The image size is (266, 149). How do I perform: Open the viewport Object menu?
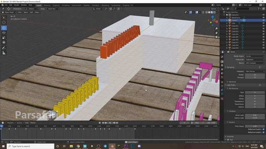click(37, 12)
